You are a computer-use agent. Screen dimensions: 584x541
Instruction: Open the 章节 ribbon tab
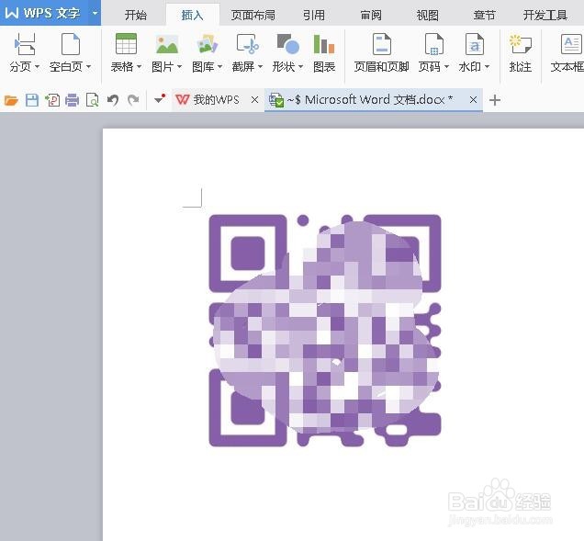click(484, 15)
